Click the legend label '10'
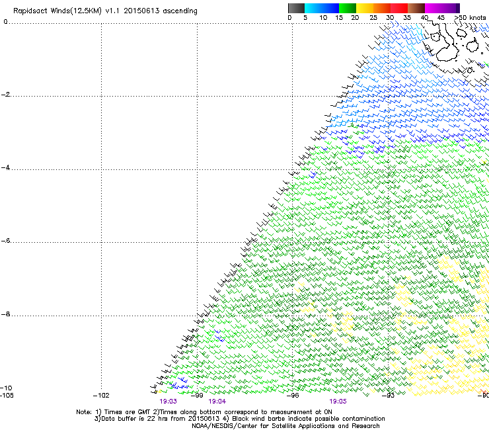The width and height of the screenshot is (489, 430). click(x=323, y=18)
